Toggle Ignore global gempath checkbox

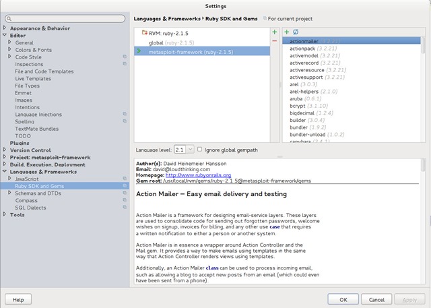pos(199,150)
